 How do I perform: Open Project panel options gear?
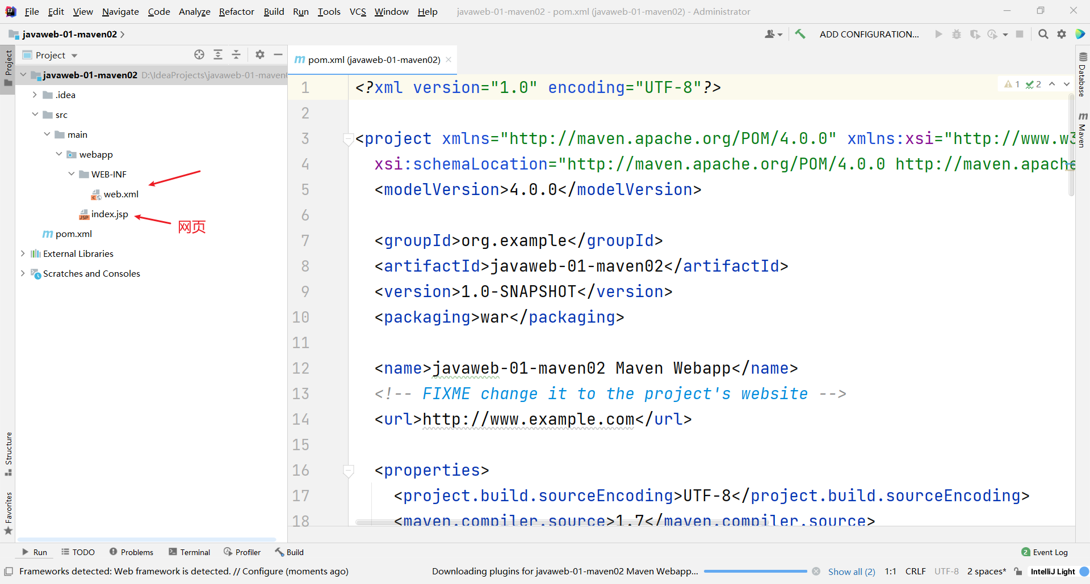click(260, 54)
